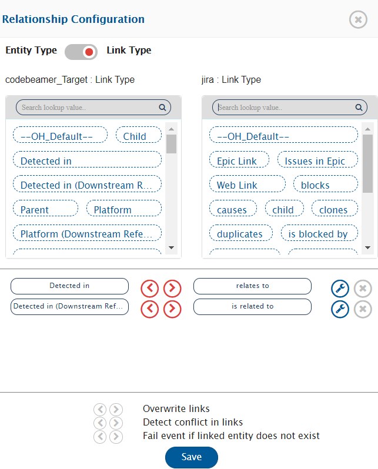This screenshot has width=378, height=469.
Task: Click the codebeamer search lookup field
Action: pyautogui.click(x=88, y=108)
